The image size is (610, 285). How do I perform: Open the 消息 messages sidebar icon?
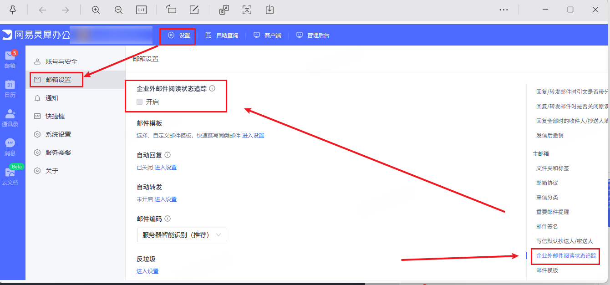[10, 147]
